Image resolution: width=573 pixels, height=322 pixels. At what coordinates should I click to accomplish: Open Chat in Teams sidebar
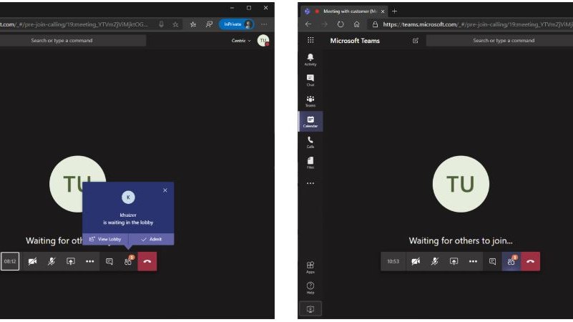[310, 80]
